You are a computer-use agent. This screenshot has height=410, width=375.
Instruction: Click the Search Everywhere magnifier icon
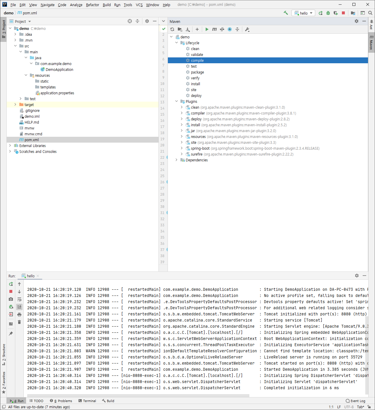click(x=370, y=13)
